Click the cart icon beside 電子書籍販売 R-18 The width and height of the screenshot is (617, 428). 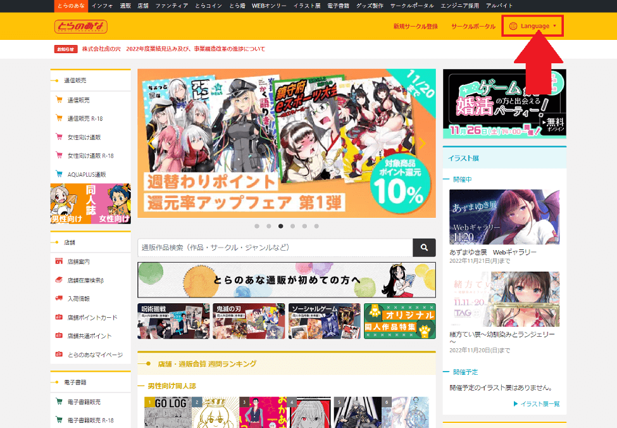coord(59,420)
